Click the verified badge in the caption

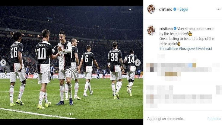point(175,28)
